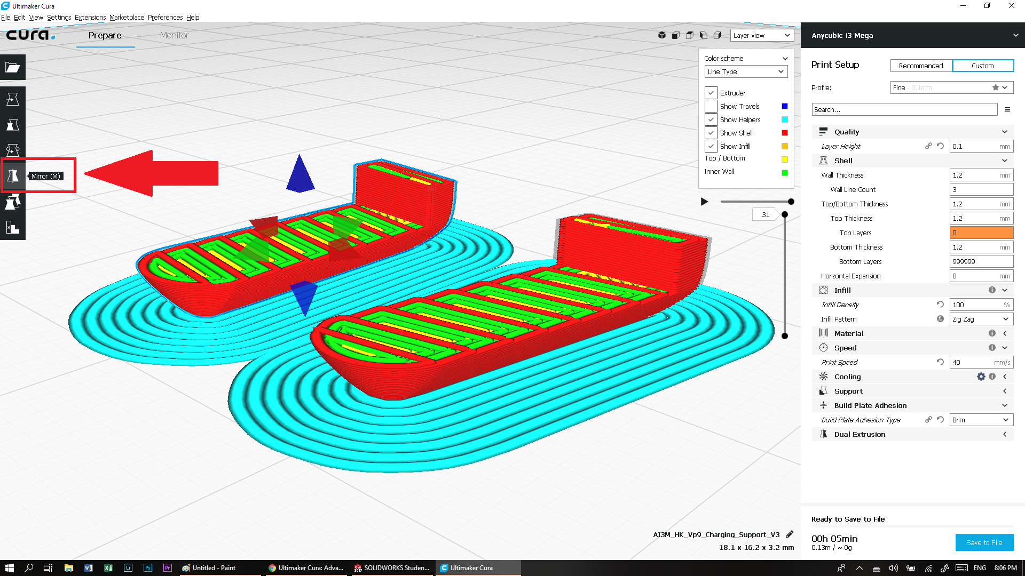Reset the Build Plate Adhesion Type value
Image resolution: width=1025 pixels, height=576 pixels.
[x=941, y=420]
